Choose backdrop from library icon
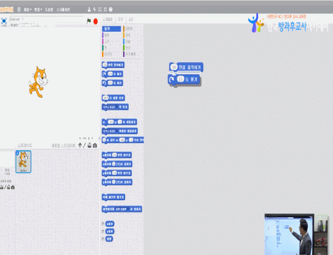The image size is (333, 255). click(x=2, y=187)
